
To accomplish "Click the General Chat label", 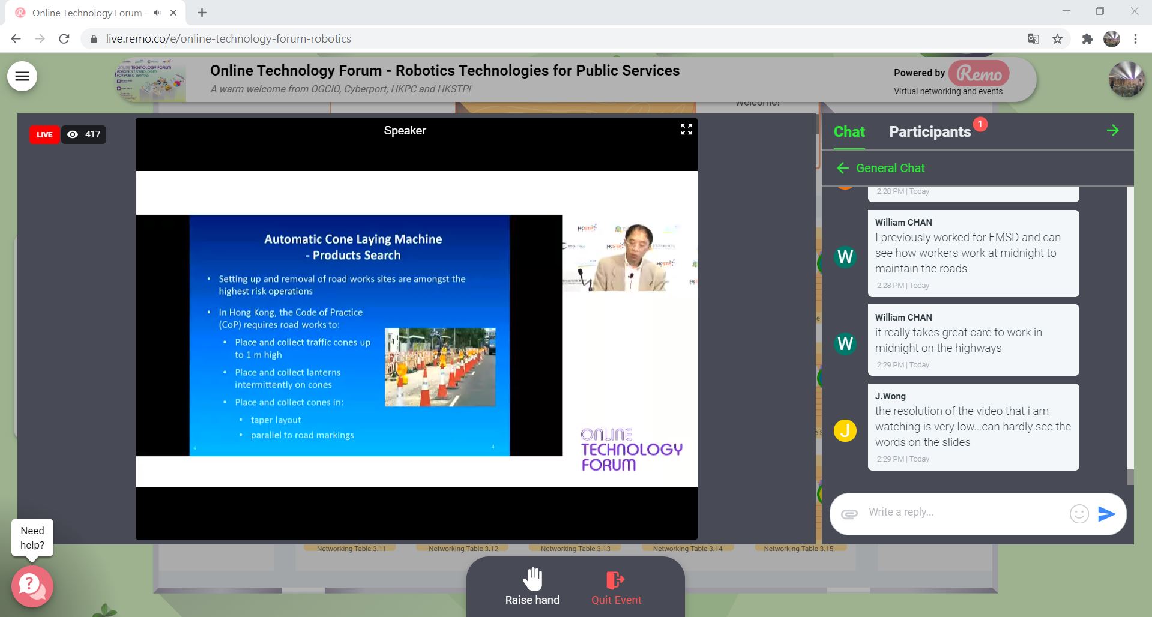I will pyautogui.click(x=890, y=168).
